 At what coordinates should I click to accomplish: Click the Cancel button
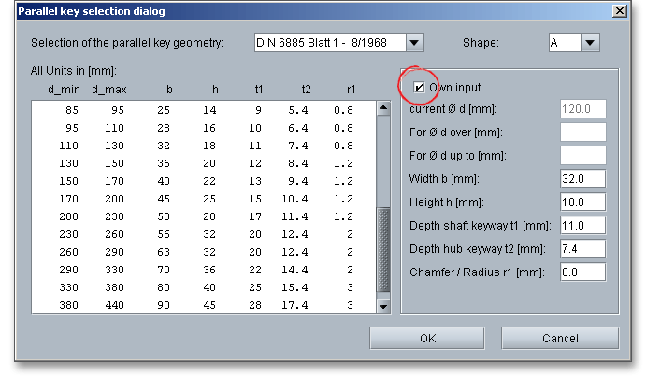pos(559,338)
